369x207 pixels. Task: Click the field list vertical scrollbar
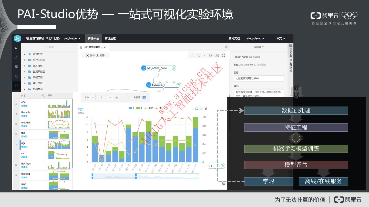pos(73,133)
